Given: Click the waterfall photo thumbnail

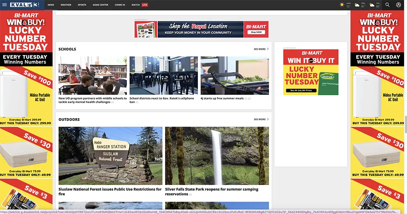Looking at the screenshot, I should [x=217, y=156].
